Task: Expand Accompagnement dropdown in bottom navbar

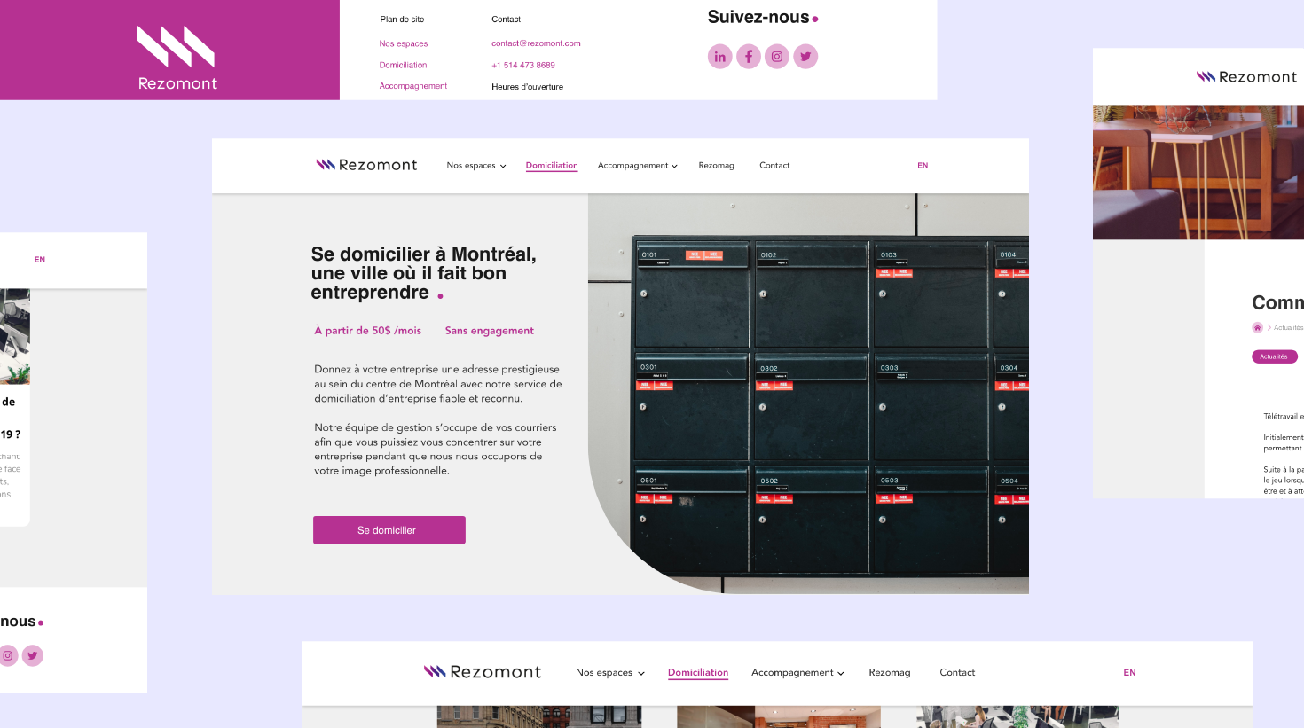Action: pyautogui.click(x=797, y=673)
